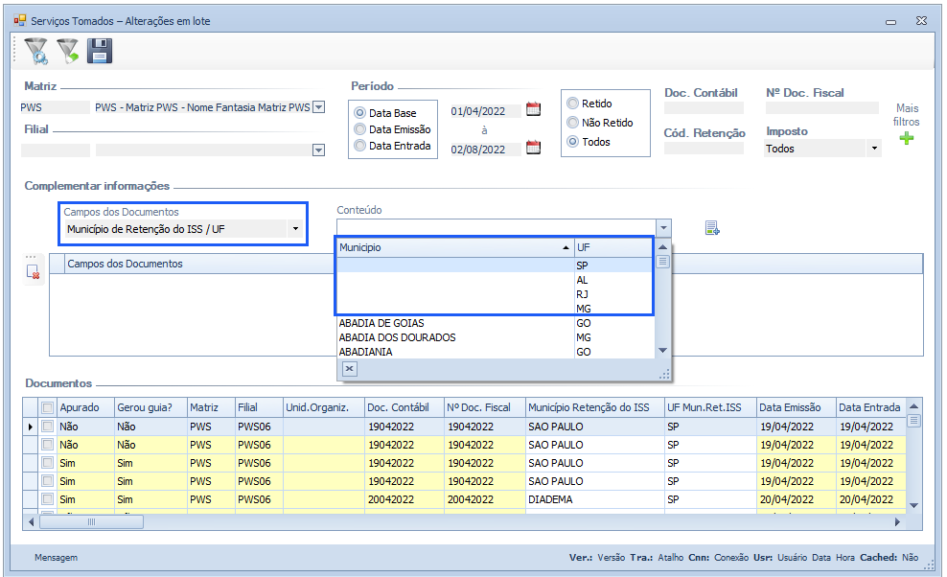
Task: Open the Campos dos Documentos dropdown
Action: coord(295,229)
